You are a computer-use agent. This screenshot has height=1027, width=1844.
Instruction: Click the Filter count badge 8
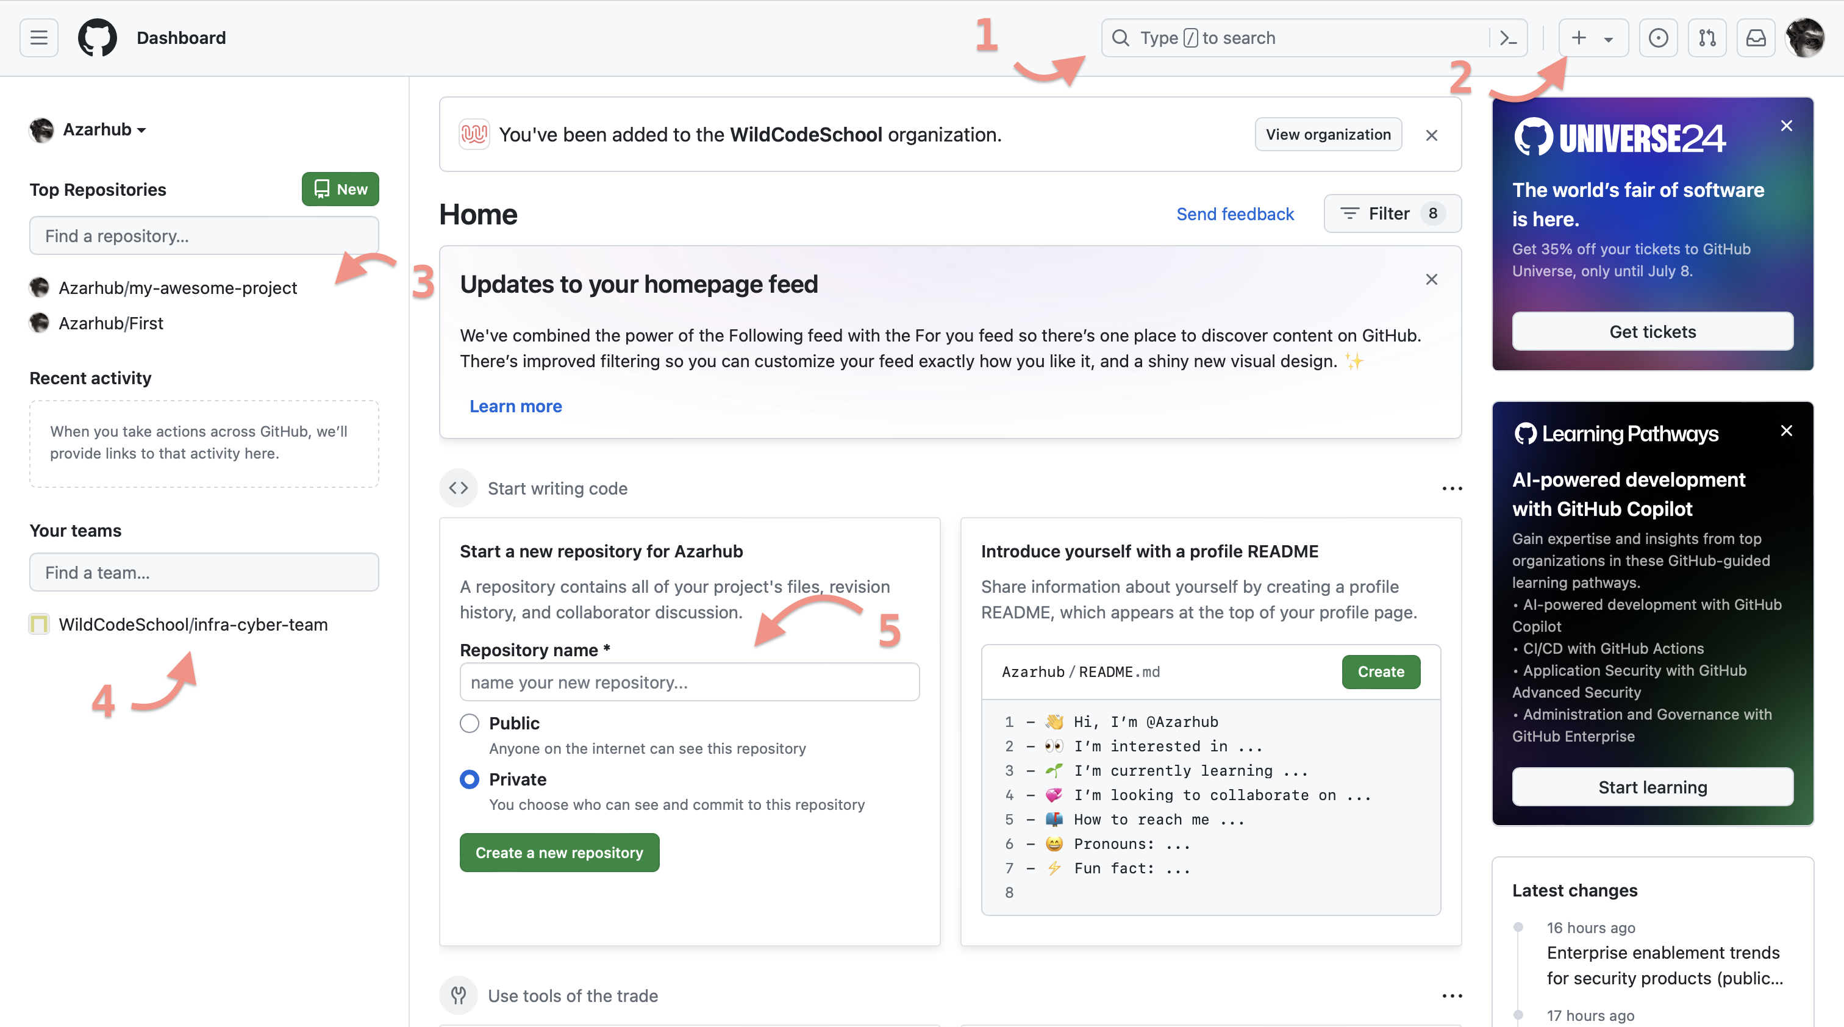point(1433,213)
